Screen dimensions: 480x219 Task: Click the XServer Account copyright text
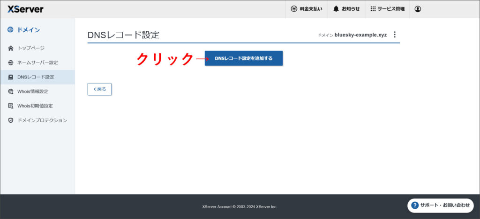[x=240, y=207]
